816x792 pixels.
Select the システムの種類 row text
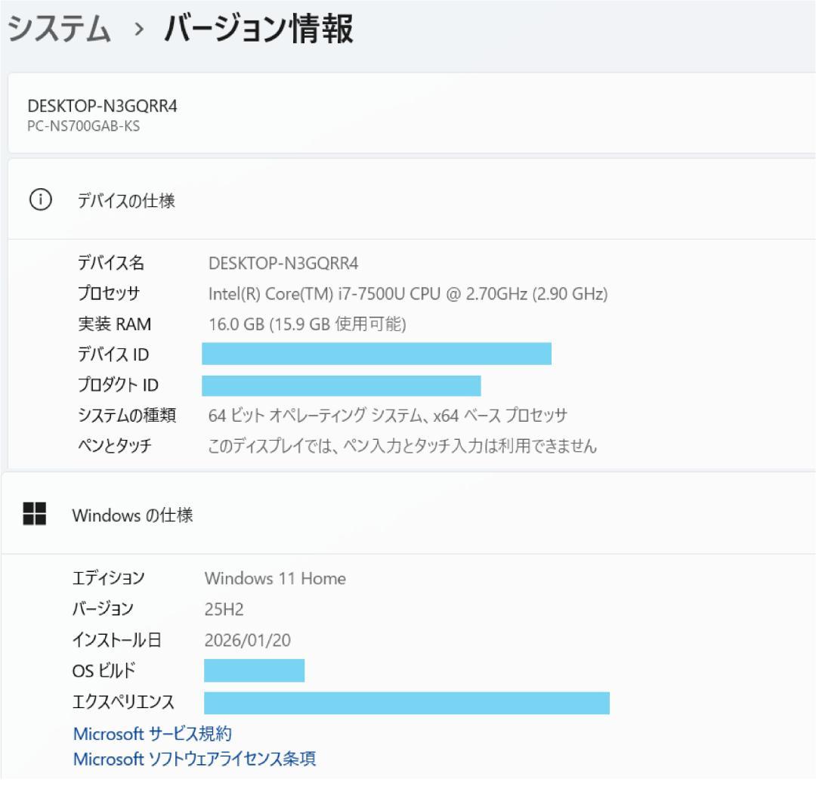click(x=389, y=415)
